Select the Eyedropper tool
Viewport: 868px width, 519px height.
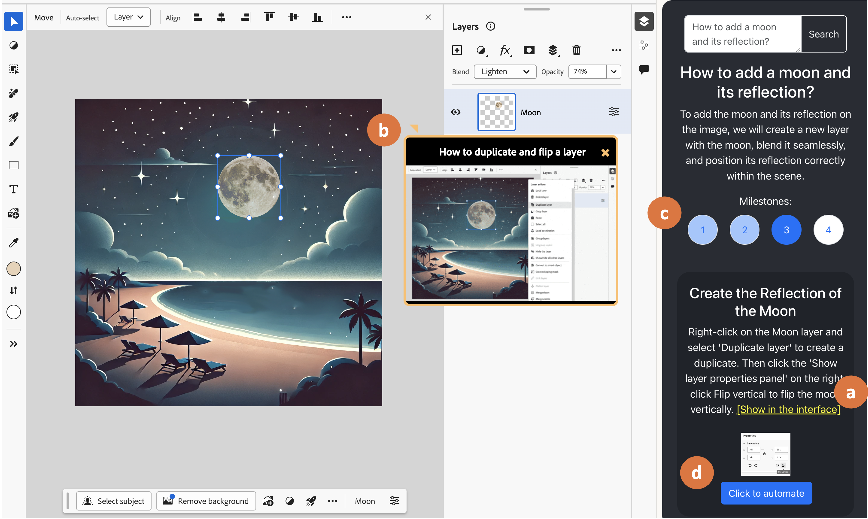click(x=14, y=242)
